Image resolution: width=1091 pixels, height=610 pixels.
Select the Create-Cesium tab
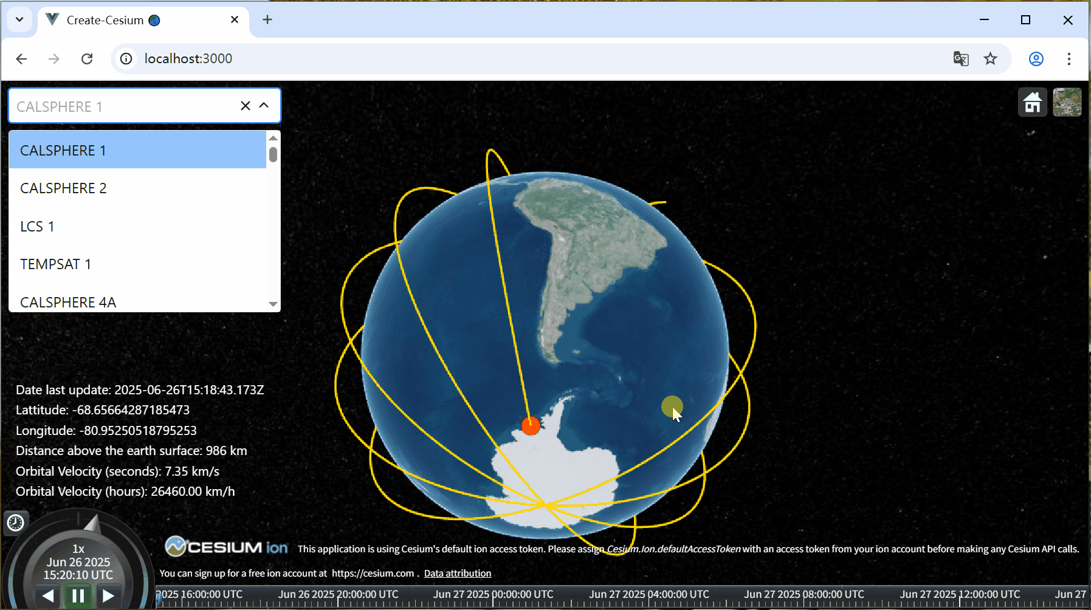coord(144,20)
